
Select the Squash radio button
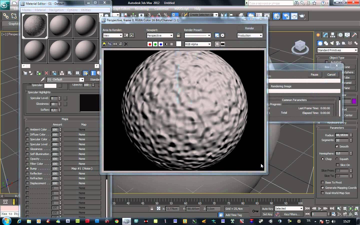click(337, 159)
